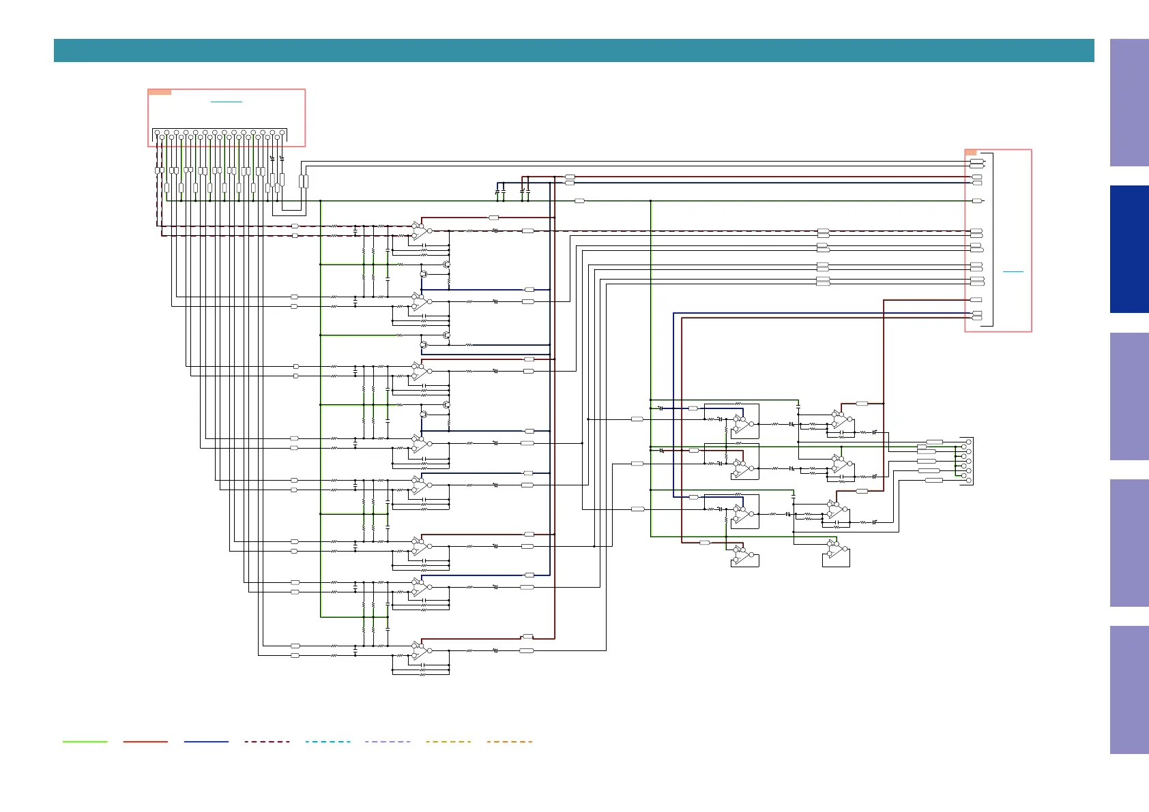Screen dimensions: 1149x812
Task: Select the bottom-most op-amp in left column
Action: click(x=420, y=650)
